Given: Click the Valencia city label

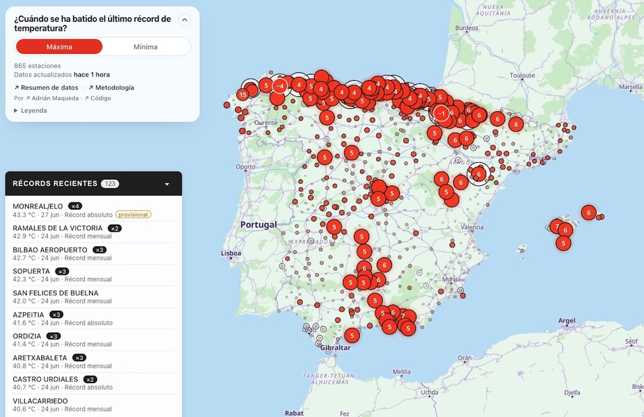Looking at the screenshot, I should click(472, 227).
